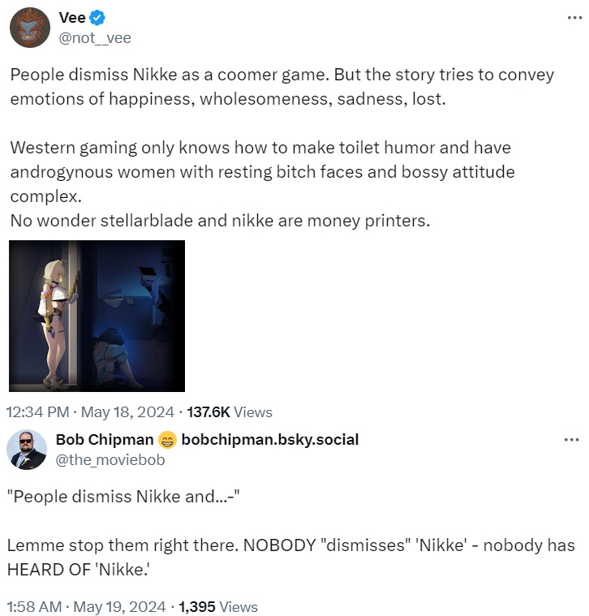The height and width of the screenshot is (616, 589).
Task: Open the @not__vee handle link
Action: 95,37
